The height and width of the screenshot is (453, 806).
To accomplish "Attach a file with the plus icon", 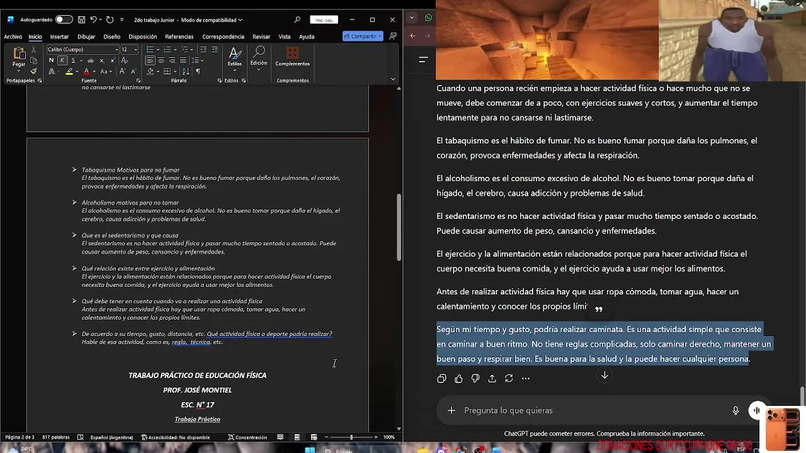I will click(451, 410).
